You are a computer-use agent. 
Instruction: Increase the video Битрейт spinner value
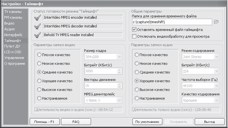click(119, 70)
